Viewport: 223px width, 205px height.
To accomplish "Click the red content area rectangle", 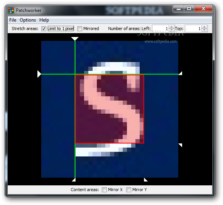I will [110, 109].
